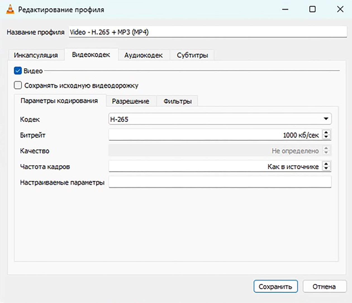Click the Частота кадров value field
Image resolution: width=352 pixels, height=303 pixels.
point(215,166)
